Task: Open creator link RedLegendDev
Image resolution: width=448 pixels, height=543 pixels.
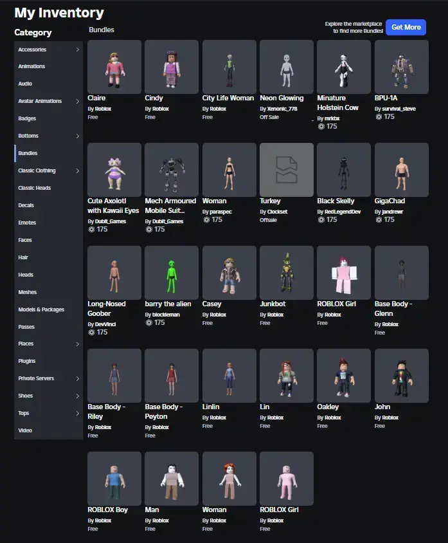Action: (x=343, y=212)
